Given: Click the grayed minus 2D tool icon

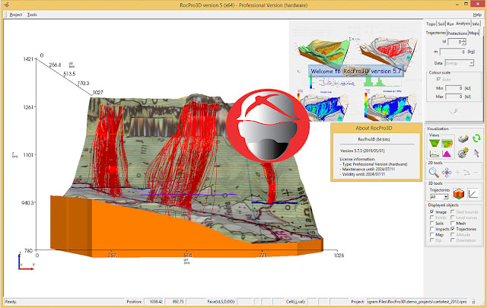Looking at the screenshot, I should (x=476, y=173).
